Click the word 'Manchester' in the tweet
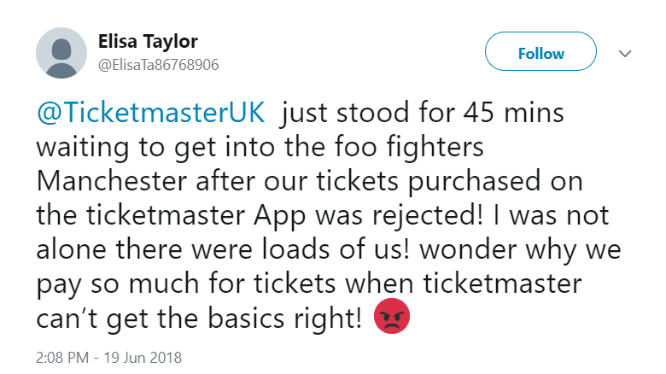666x374 pixels. tap(112, 181)
